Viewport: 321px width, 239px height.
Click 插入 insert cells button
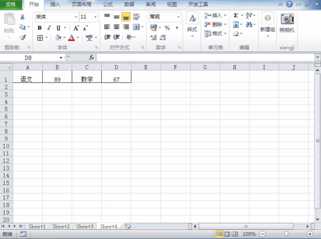[215, 16]
